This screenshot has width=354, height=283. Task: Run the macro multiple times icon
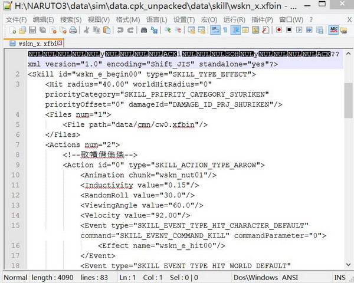[309, 30]
